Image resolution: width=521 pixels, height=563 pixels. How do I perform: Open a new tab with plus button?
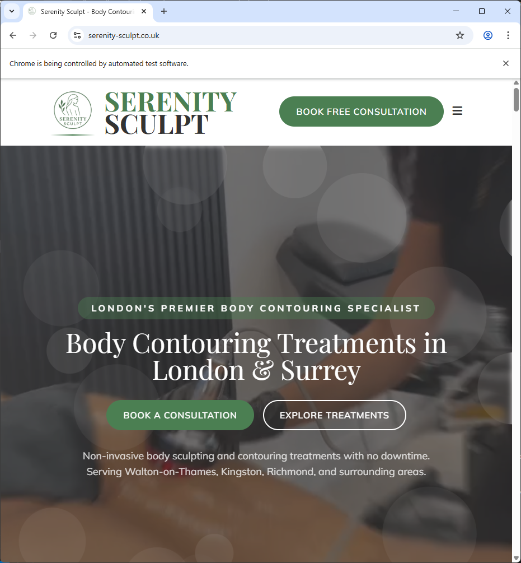point(164,11)
